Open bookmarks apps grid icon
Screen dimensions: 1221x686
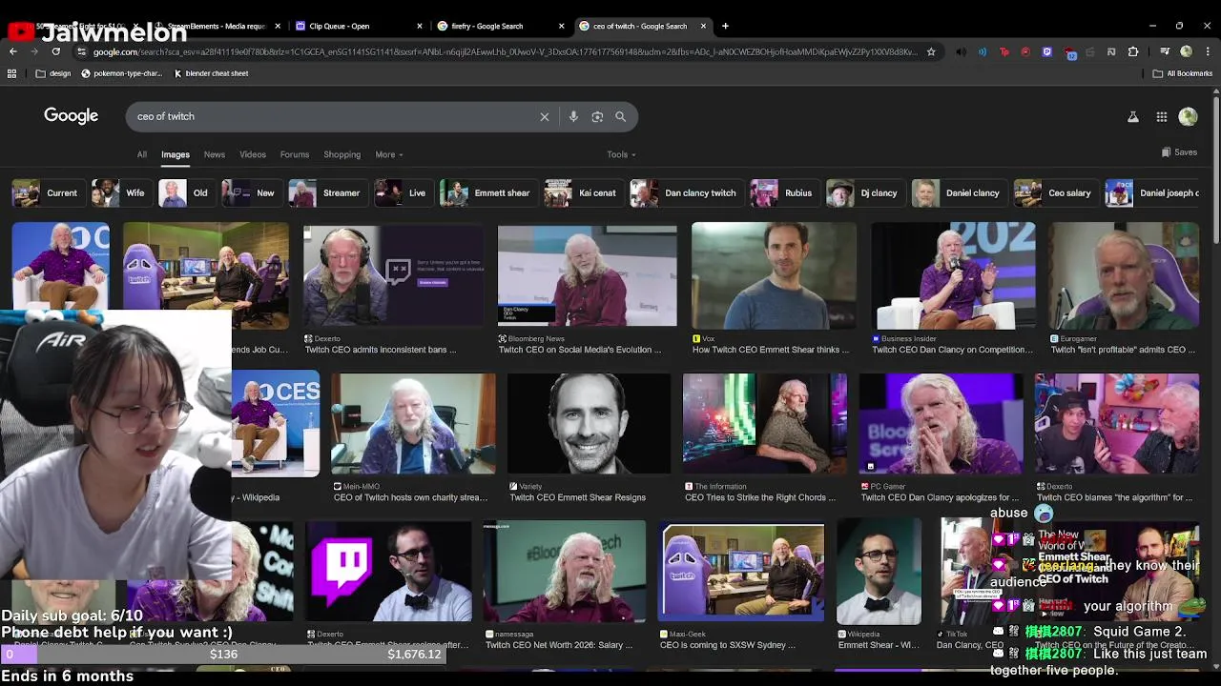pos(13,73)
